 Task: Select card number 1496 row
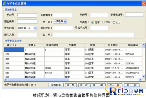(x=73, y=64)
